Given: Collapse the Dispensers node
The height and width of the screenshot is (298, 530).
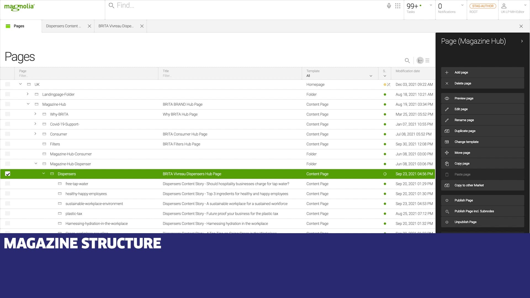Looking at the screenshot, I should (x=44, y=174).
